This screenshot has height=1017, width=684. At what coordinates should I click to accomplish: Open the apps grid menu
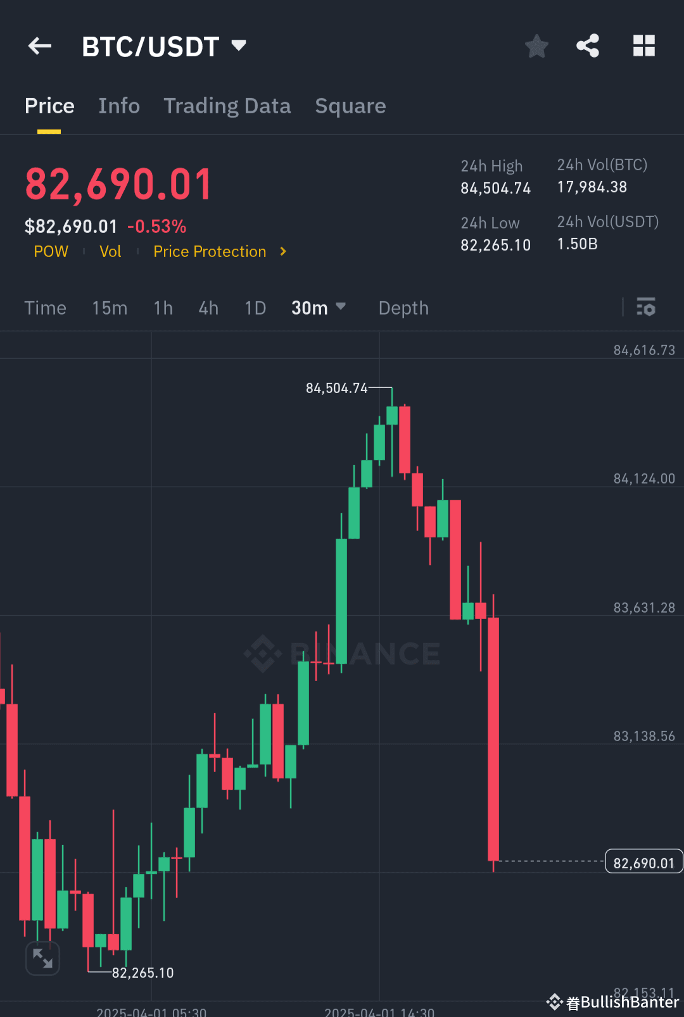click(643, 45)
